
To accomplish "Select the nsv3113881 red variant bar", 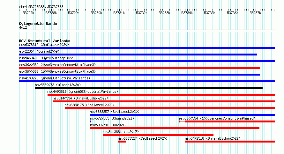I will coord(158,135).
